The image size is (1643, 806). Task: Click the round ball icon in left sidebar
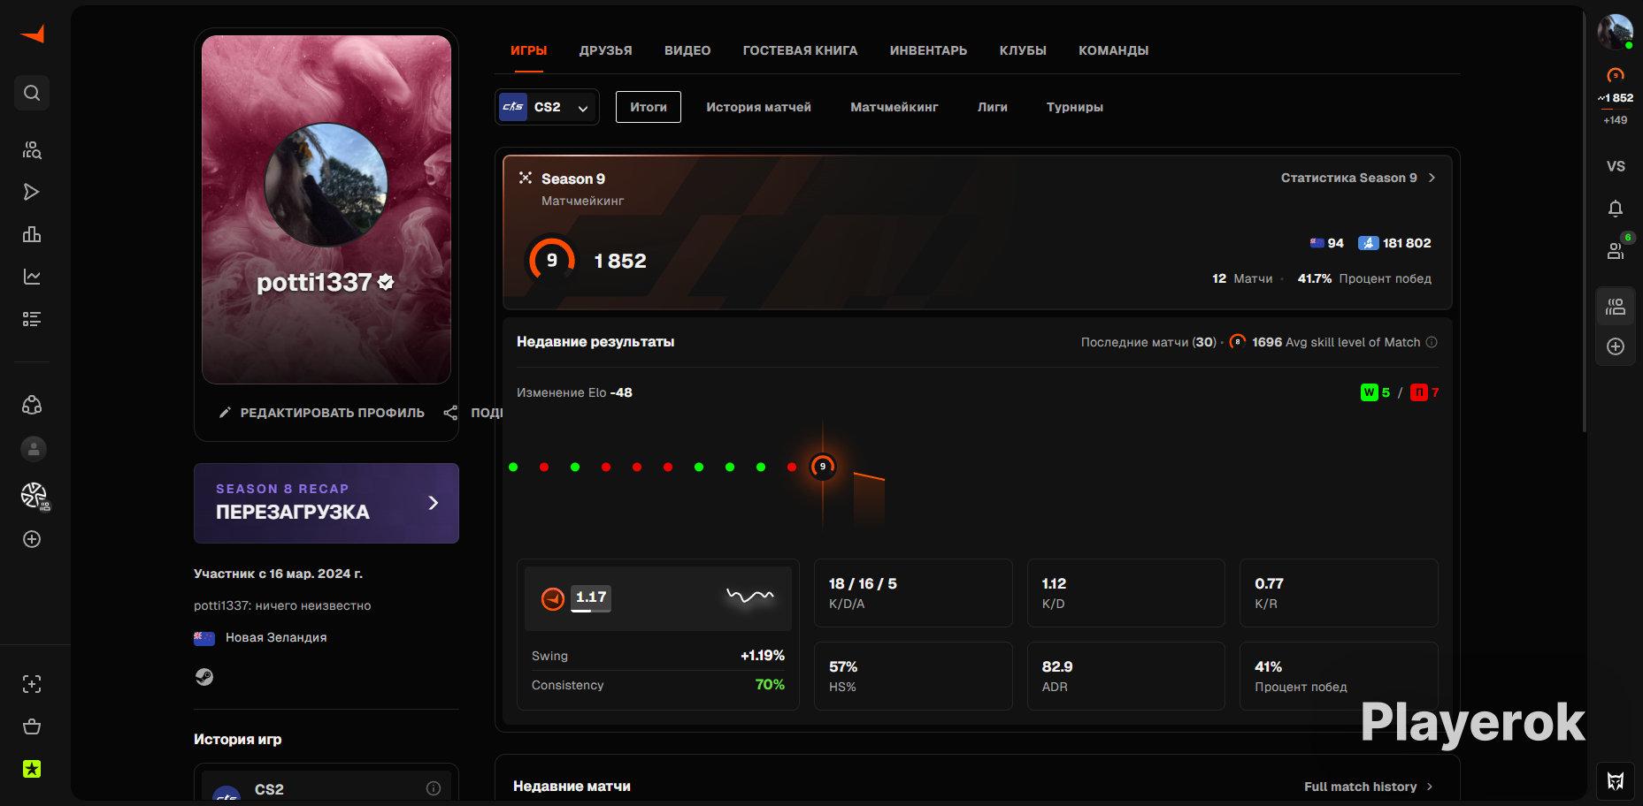pos(34,495)
